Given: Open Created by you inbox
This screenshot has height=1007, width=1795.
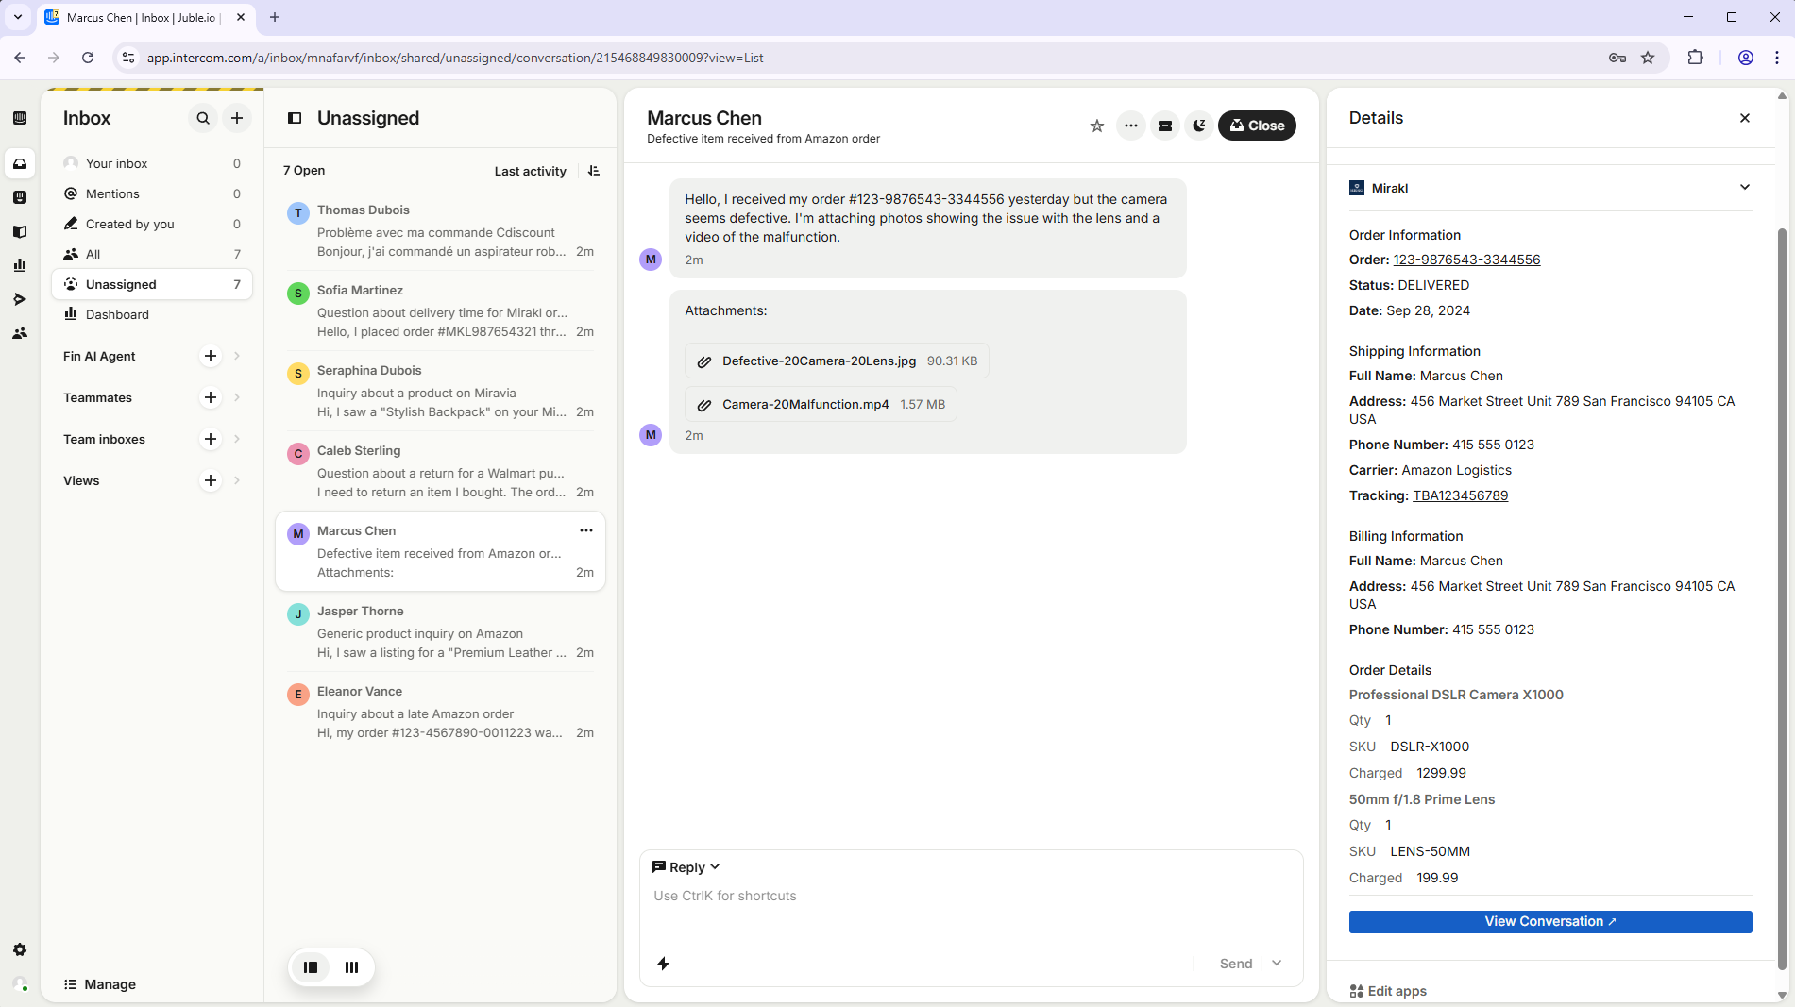Looking at the screenshot, I should click(x=152, y=224).
